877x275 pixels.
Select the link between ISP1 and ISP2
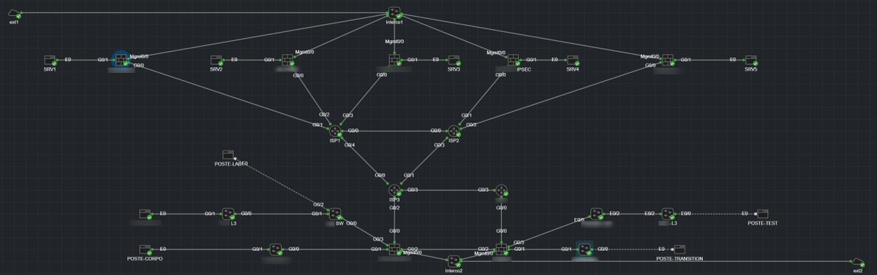point(394,131)
